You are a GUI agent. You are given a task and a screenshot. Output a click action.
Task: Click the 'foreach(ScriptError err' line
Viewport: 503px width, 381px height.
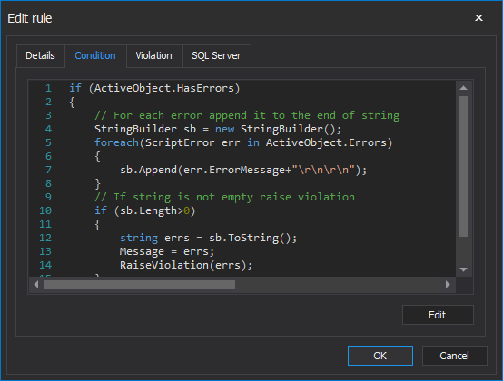pos(243,142)
